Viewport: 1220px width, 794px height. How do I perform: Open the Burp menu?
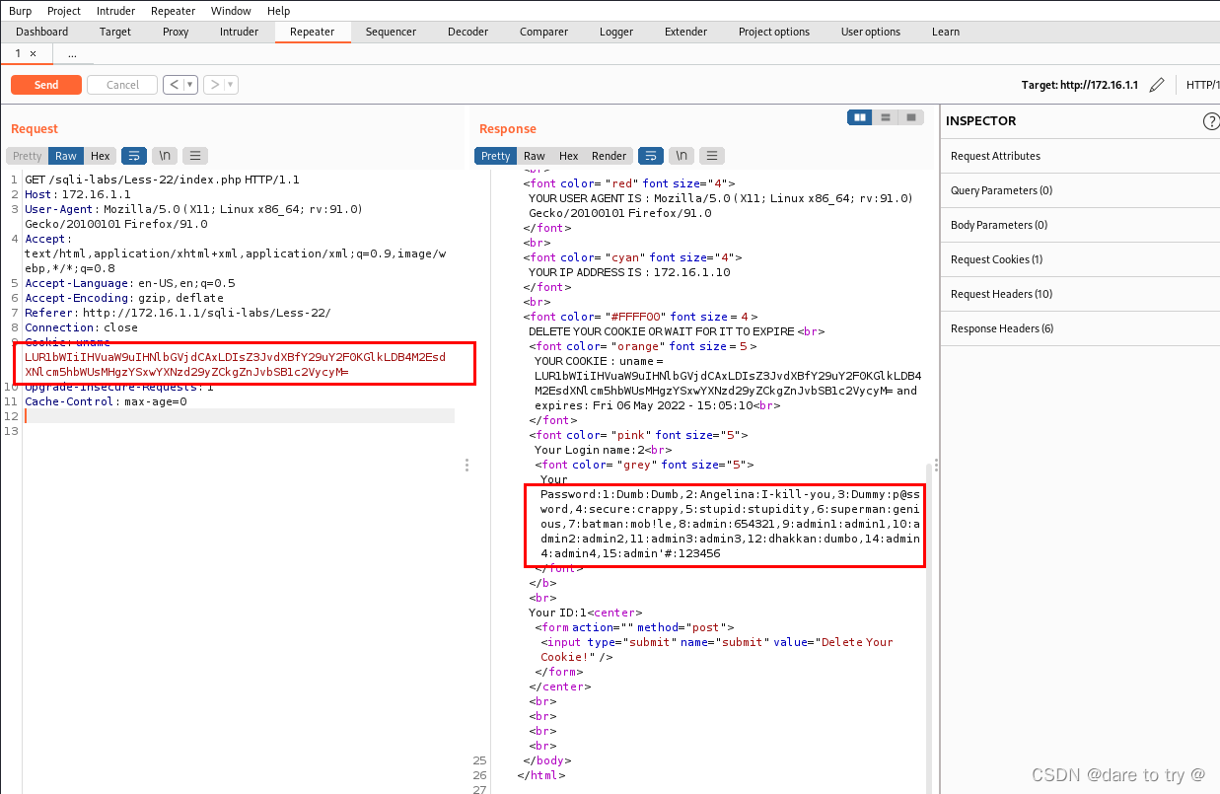point(21,11)
